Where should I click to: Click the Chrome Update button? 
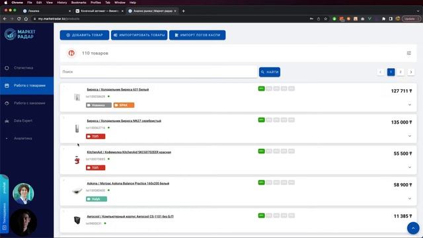pos(411,19)
